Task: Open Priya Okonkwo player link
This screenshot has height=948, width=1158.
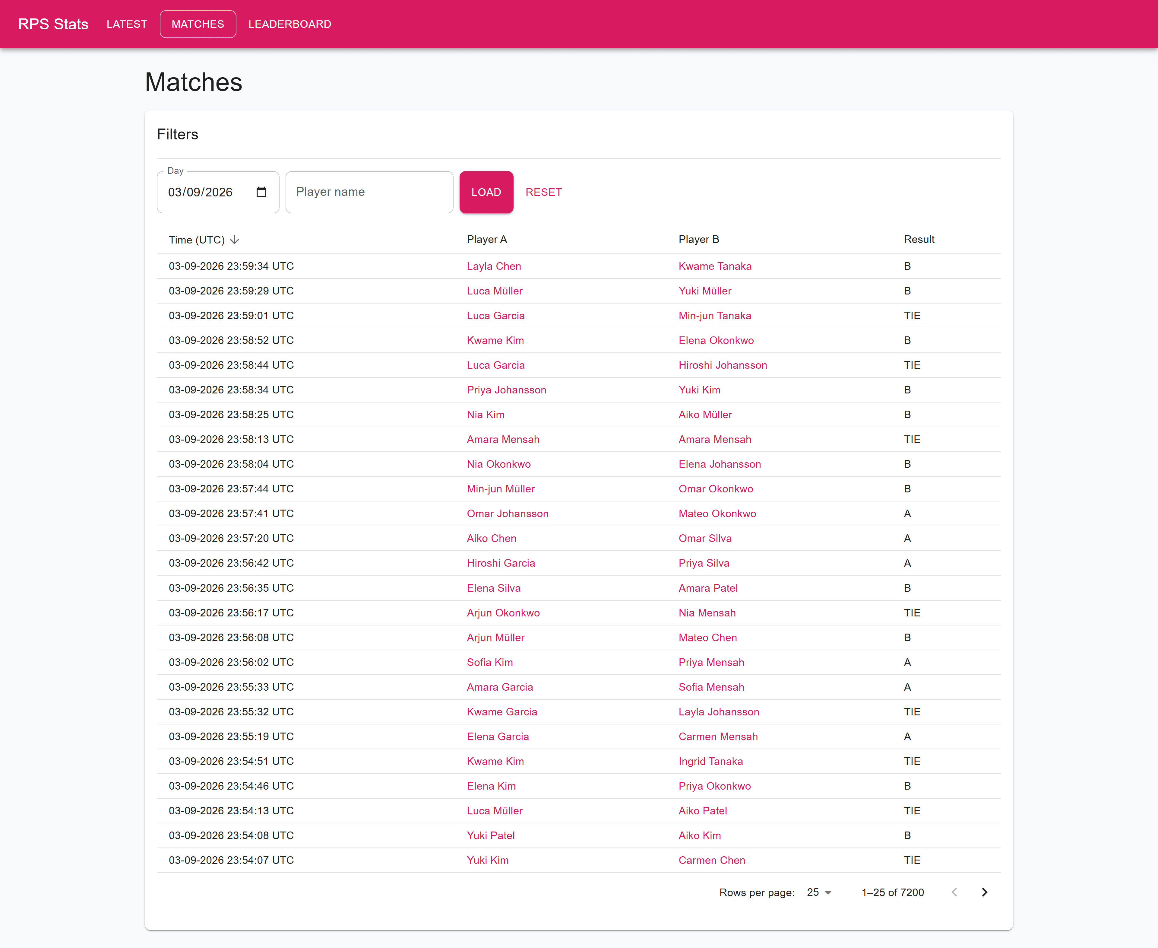Action: coord(714,786)
